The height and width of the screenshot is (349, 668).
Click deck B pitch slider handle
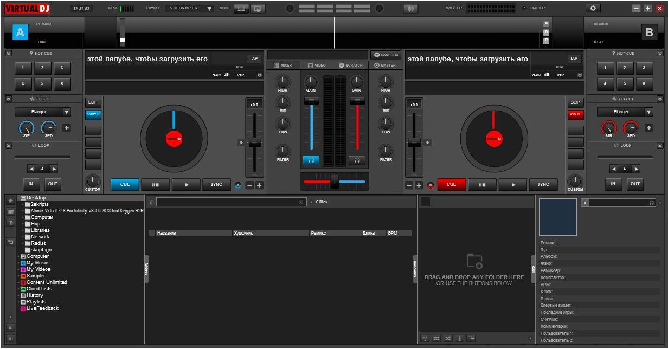tap(414, 143)
